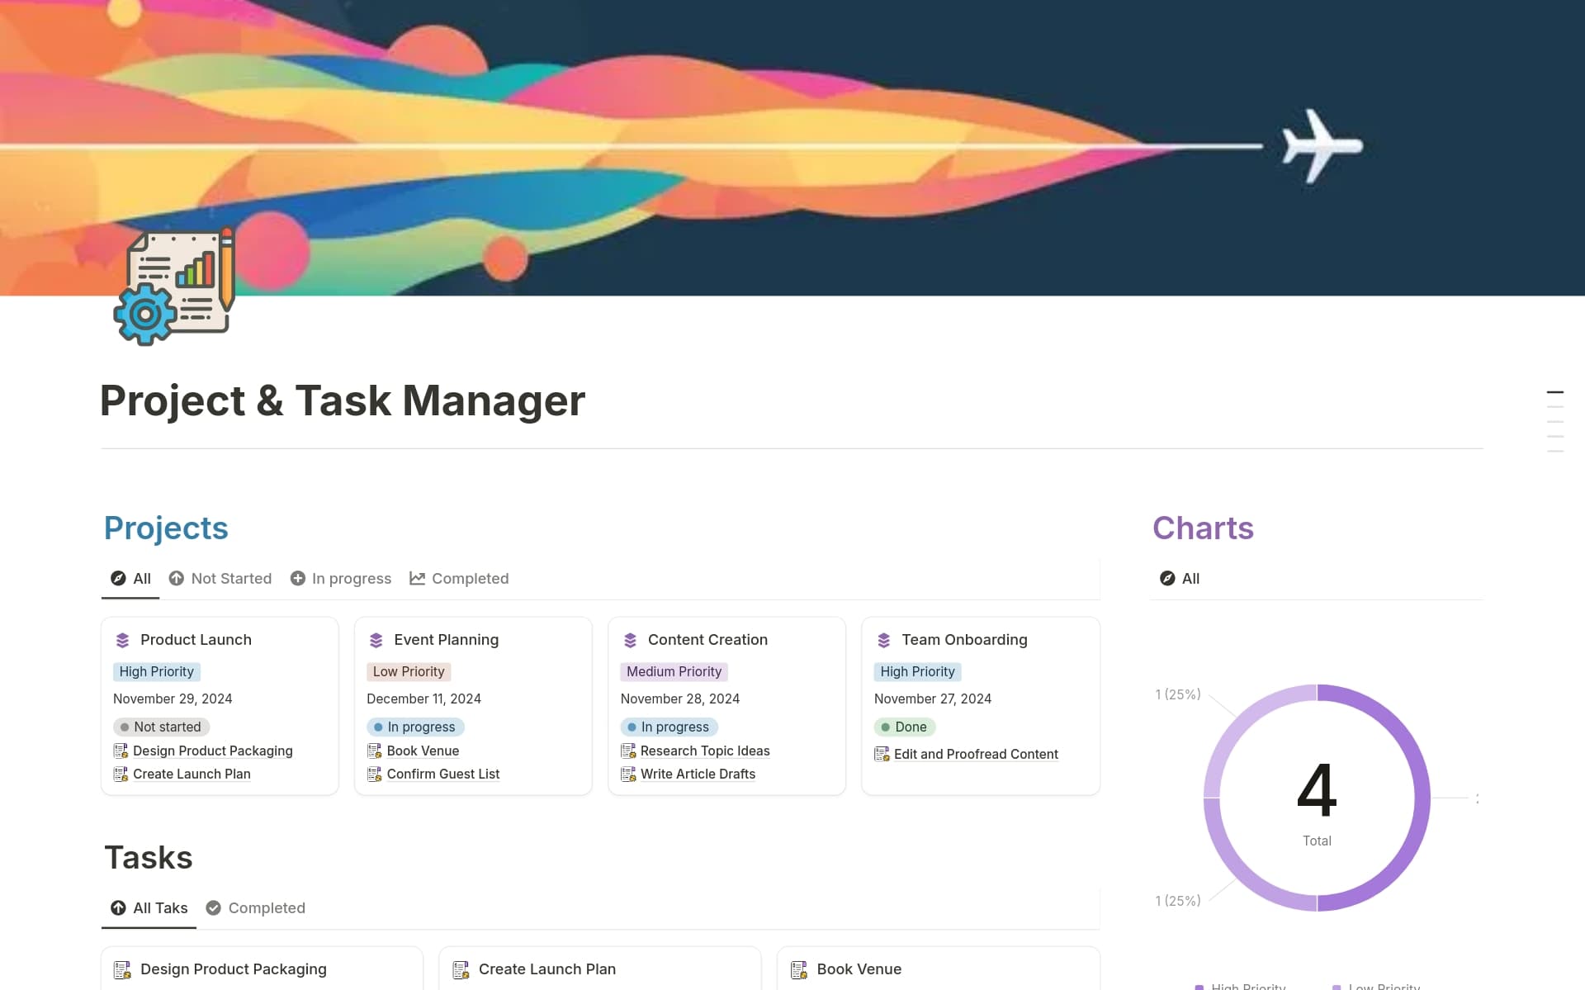Viewport: 1585px width, 990px height.
Task: Click the compass icon in Charts All tab
Action: click(x=1167, y=578)
